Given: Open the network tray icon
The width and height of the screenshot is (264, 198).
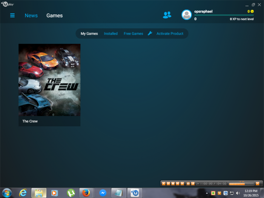Looking at the screenshot, I should (x=232, y=193).
